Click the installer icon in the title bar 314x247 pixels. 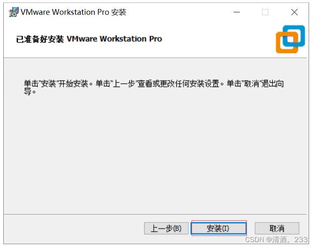tap(14, 12)
